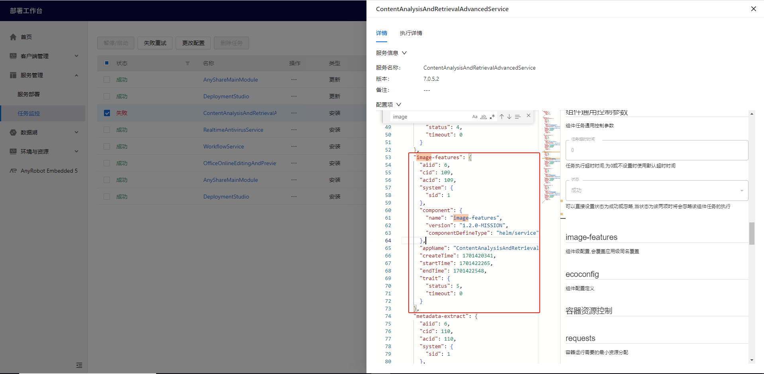The width and height of the screenshot is (764, 374).
Task: Expand the 客户端管理 menu chevron
Action: click(x=76, y=56)
